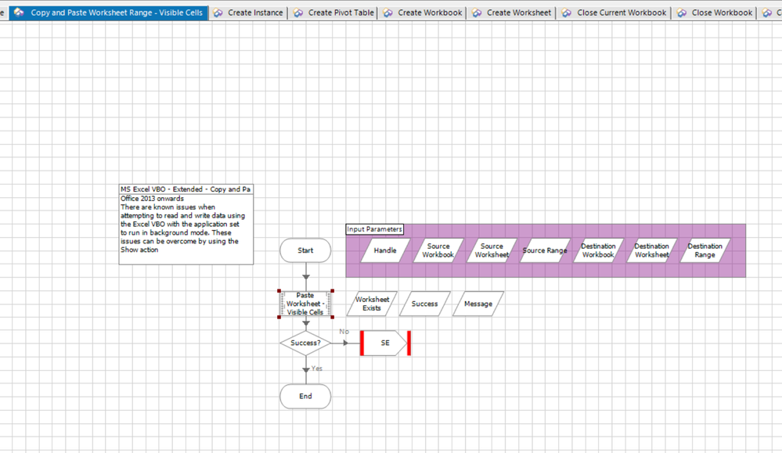The width and height of the screenshot is (782, 453).
Task: Select the Paste Worksheet - Visible Cells stage
Action: pos(305,304)
